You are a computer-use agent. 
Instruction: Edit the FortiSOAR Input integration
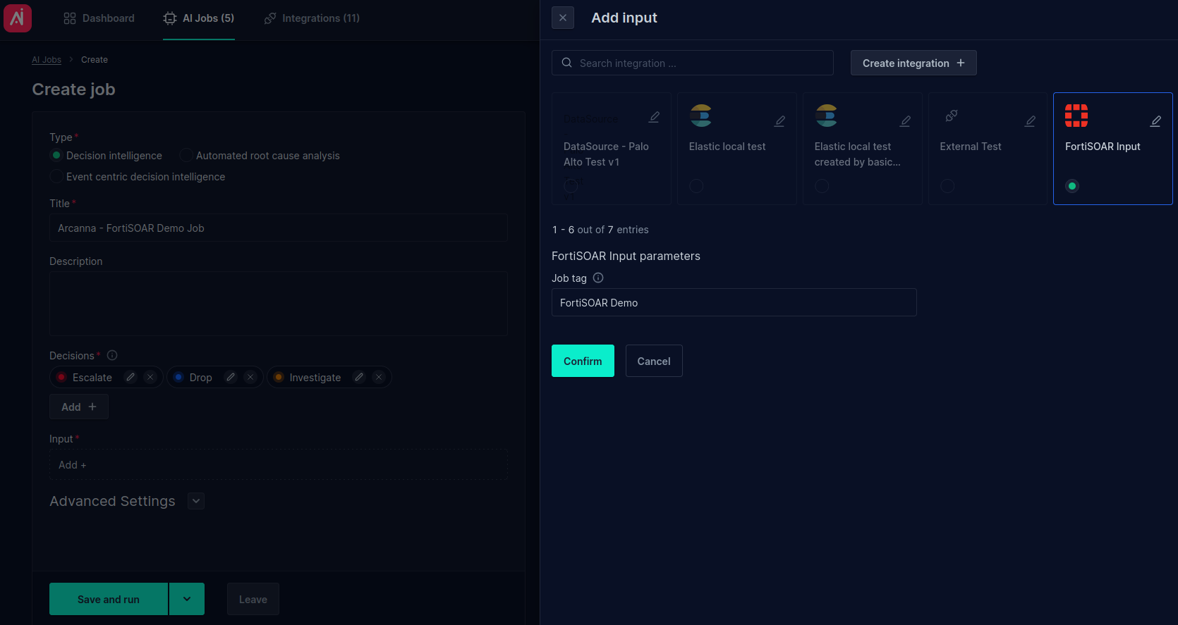(x=1156, y=121)
